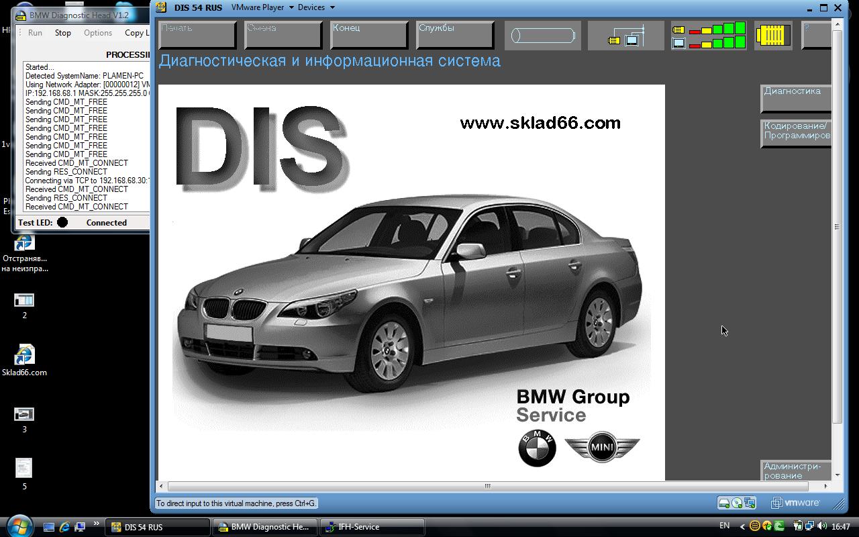
Task: Click Run in BMW Diagnostic Head menu
Action: click(x=35, y=32)
